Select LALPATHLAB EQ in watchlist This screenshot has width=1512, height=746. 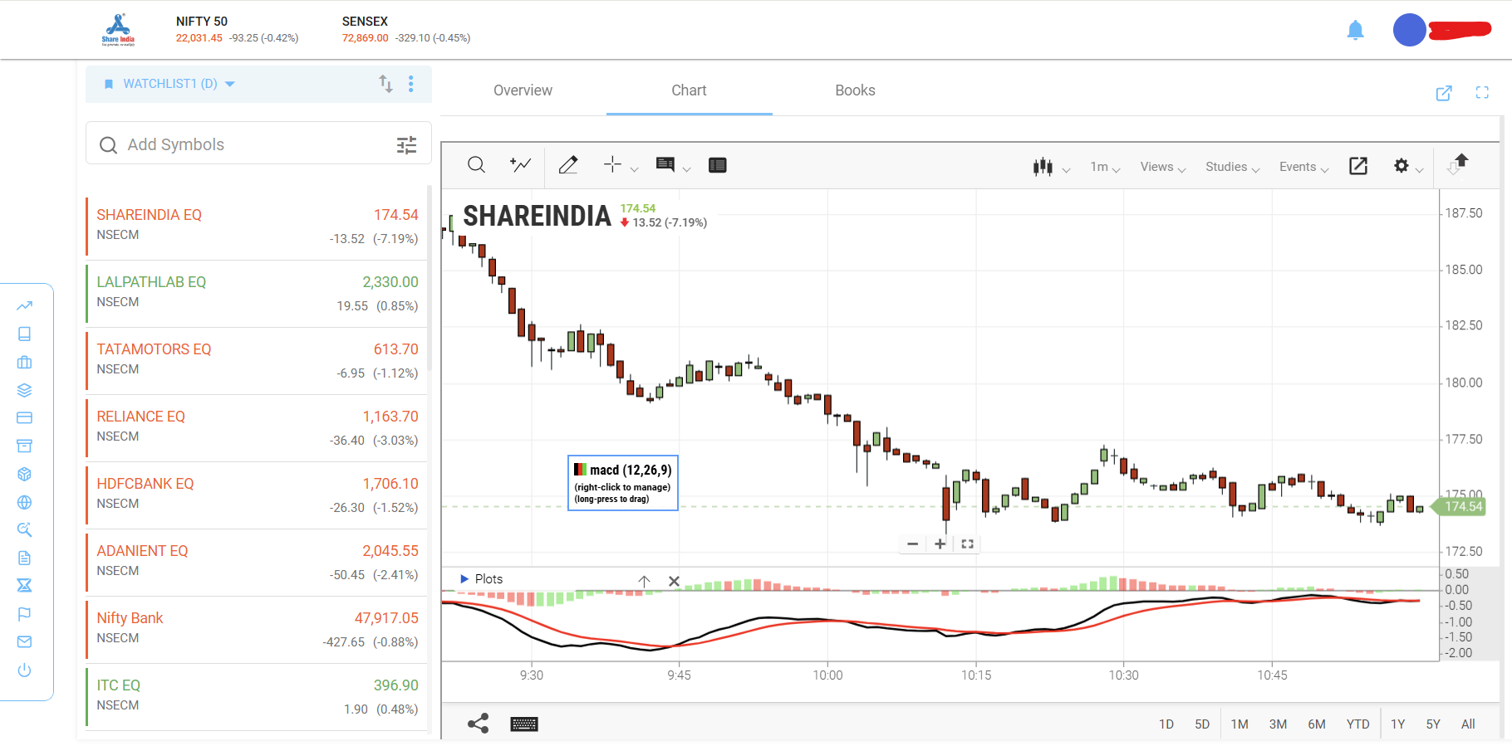pos(256,293)
